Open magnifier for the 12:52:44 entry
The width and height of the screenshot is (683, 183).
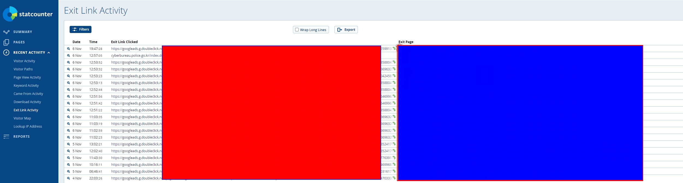[69, 90]
